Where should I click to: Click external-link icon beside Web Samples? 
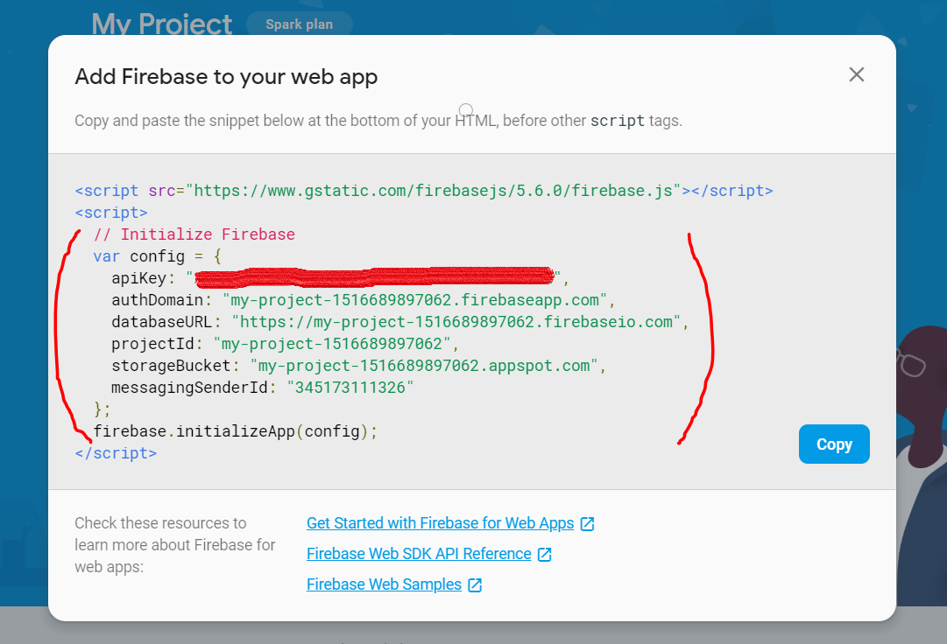click(x=476, y=585)
